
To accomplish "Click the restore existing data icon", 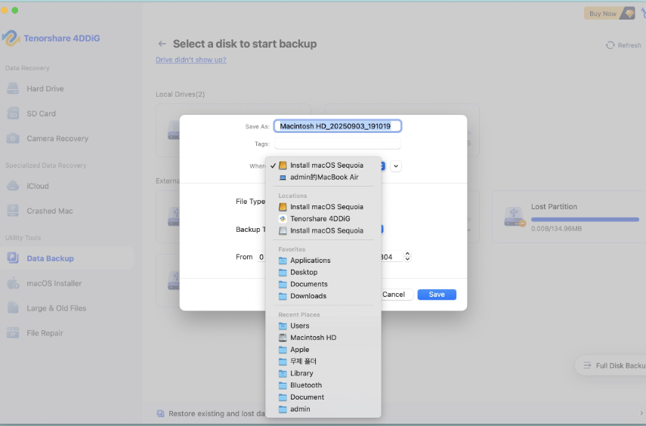I will coord(161,413).
